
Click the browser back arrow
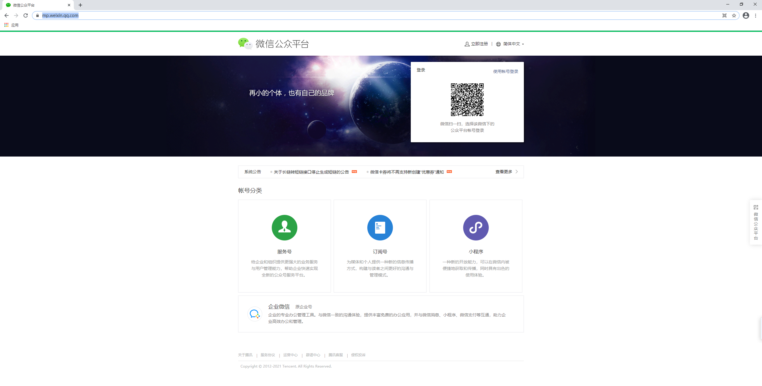tap(7, 15)
